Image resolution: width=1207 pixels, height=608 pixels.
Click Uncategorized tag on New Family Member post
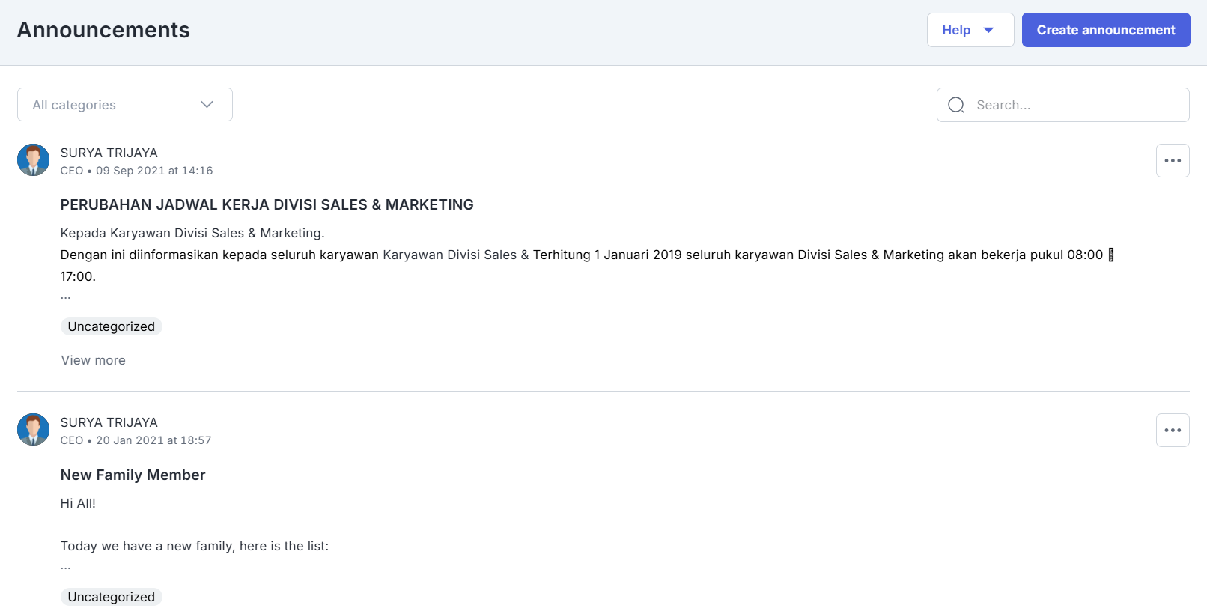click(x=111, y=597)
